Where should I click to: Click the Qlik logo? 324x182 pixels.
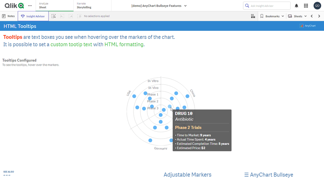14,6
